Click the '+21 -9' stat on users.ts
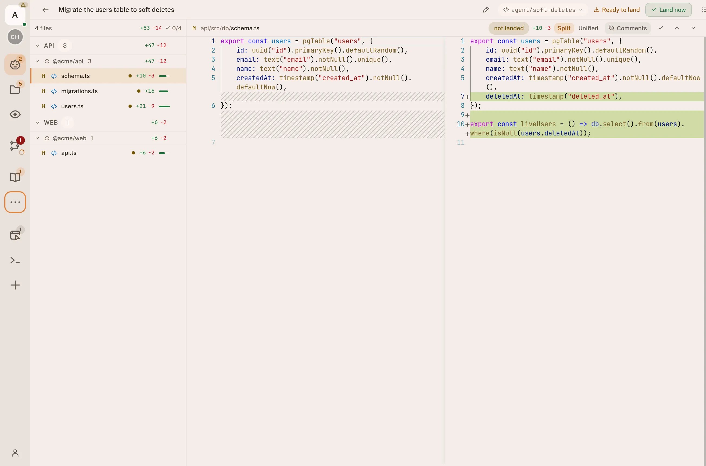Image resolution: width=706 pixels, height=466 pixels. click(x=145, y=106)
